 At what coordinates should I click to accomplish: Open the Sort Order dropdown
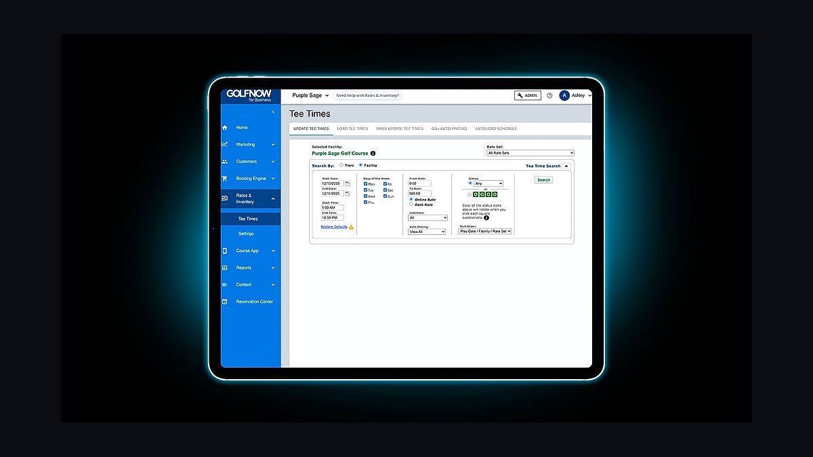[x=485, y=231]
